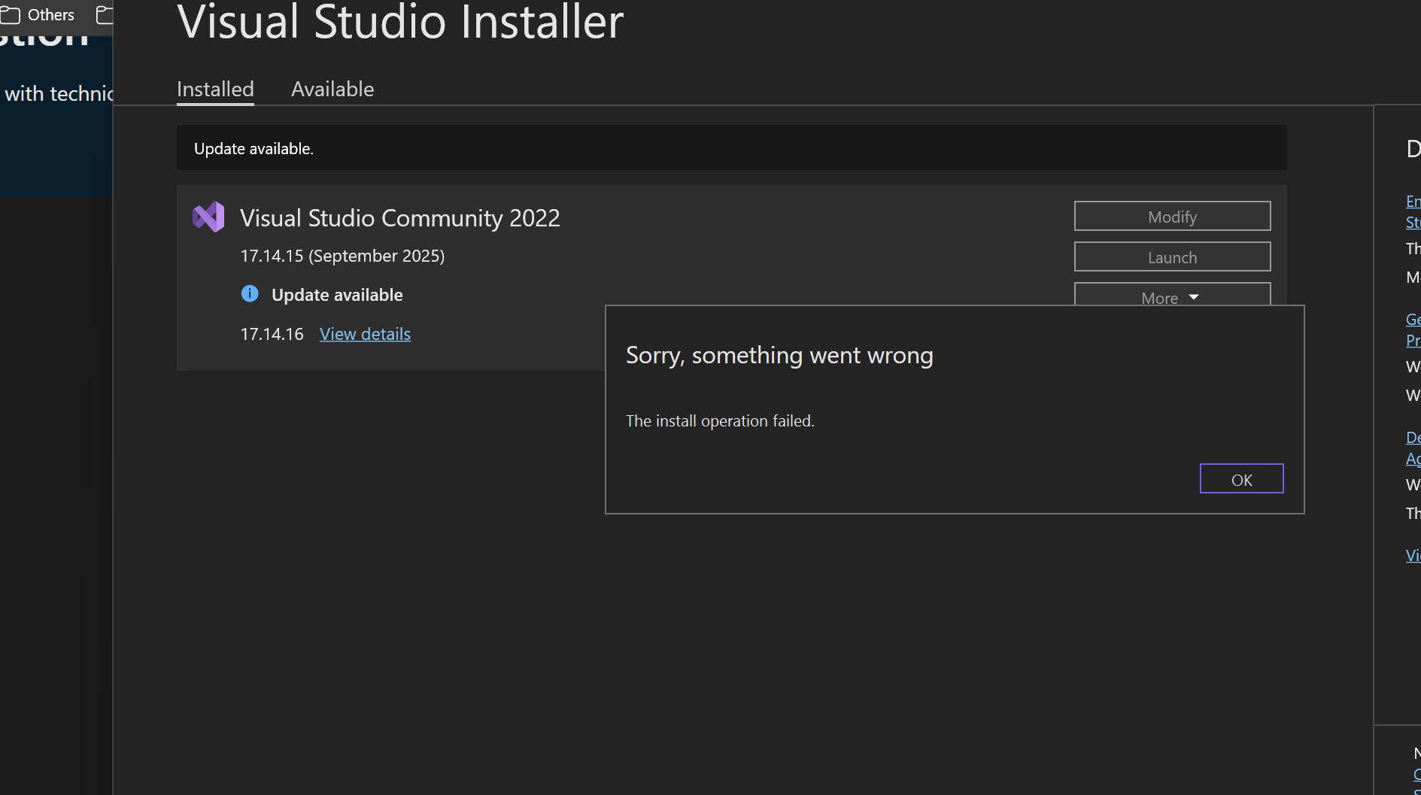Click the 17.14.15 (September 2025) version label

click(x=342, y=256)
